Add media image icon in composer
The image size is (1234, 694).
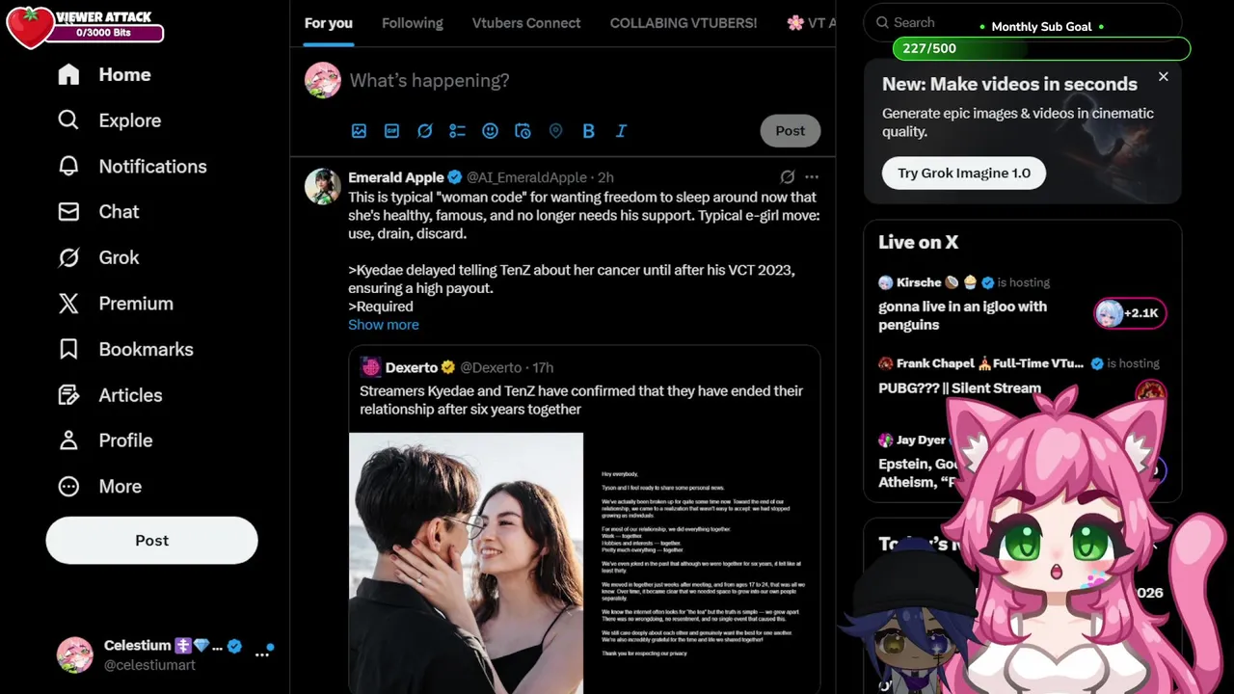pos(359,131)
